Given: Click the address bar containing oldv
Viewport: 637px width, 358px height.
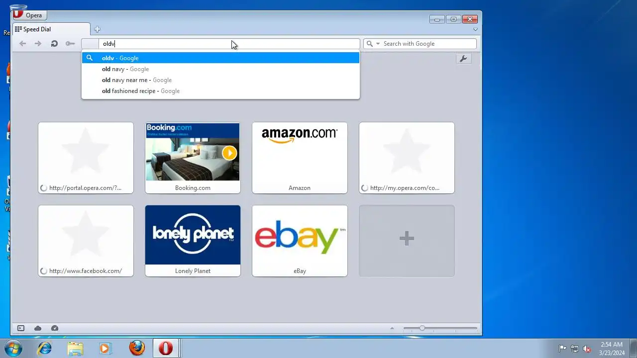Looking at the screenshot, I should tap(220, 44).
